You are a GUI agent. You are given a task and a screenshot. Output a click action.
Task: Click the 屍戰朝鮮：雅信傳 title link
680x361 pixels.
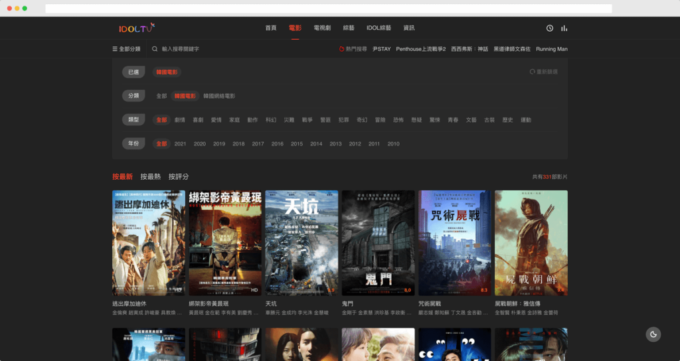[517, 304]
